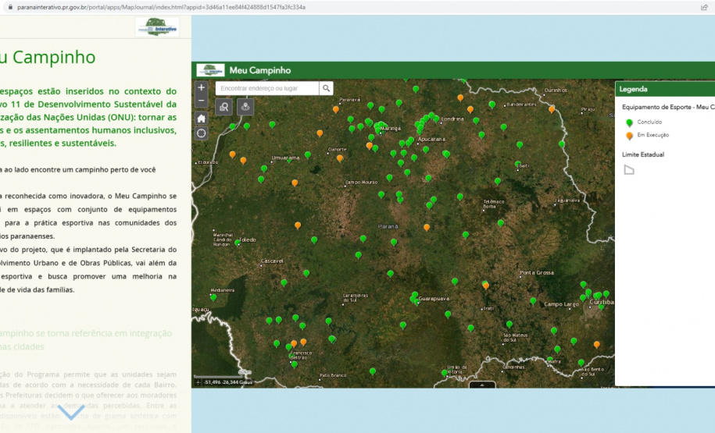Click the home default extent button
This screenshot has width=715, height=433.
click(202, 118)
